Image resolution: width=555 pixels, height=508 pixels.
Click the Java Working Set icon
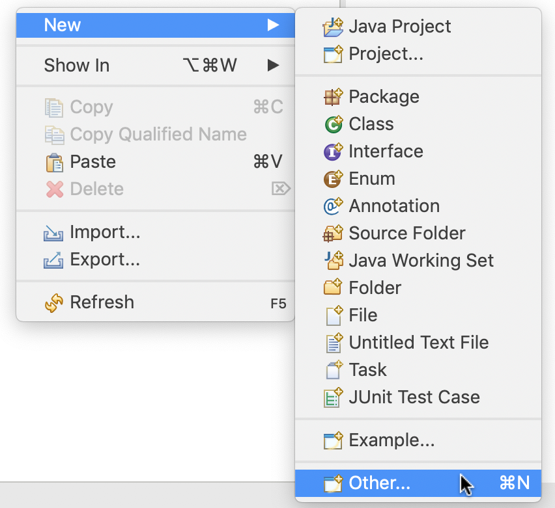[333, 260]
